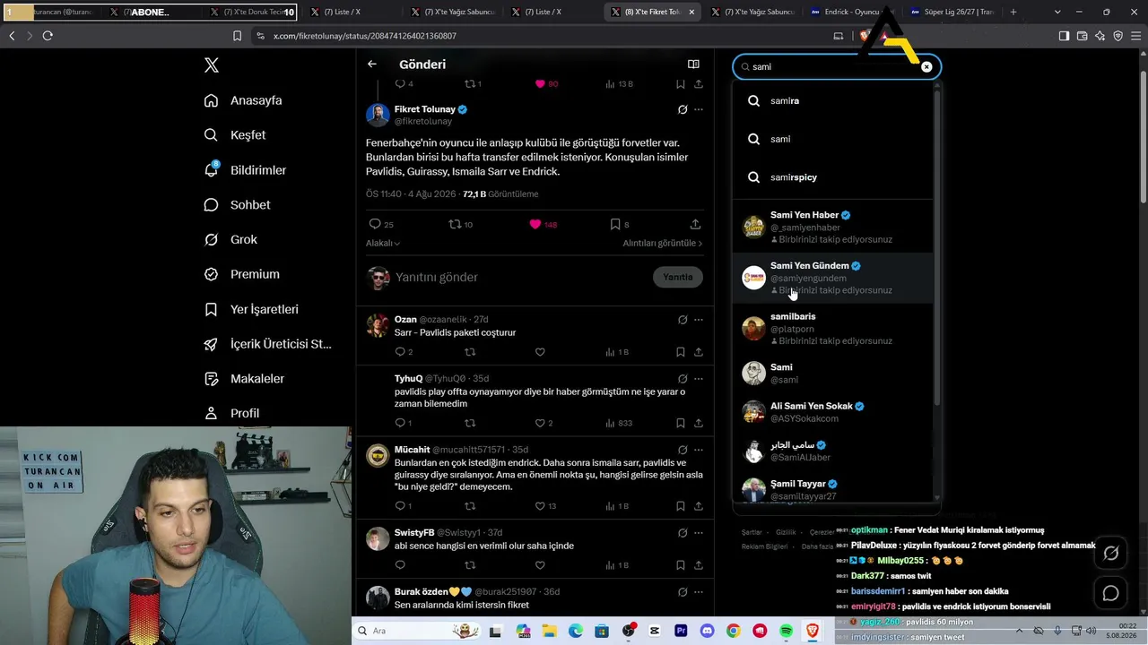The width and height of the screenshot is (1148, 645).
Task: Open the Brave main menu
Action: point(1135,36)
